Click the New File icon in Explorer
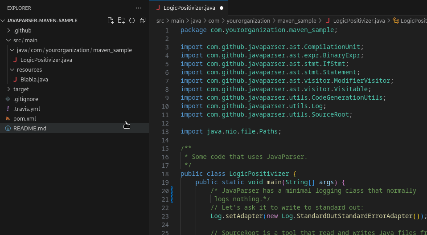Viewport: 427px width, 235px height. click(111, 20)
